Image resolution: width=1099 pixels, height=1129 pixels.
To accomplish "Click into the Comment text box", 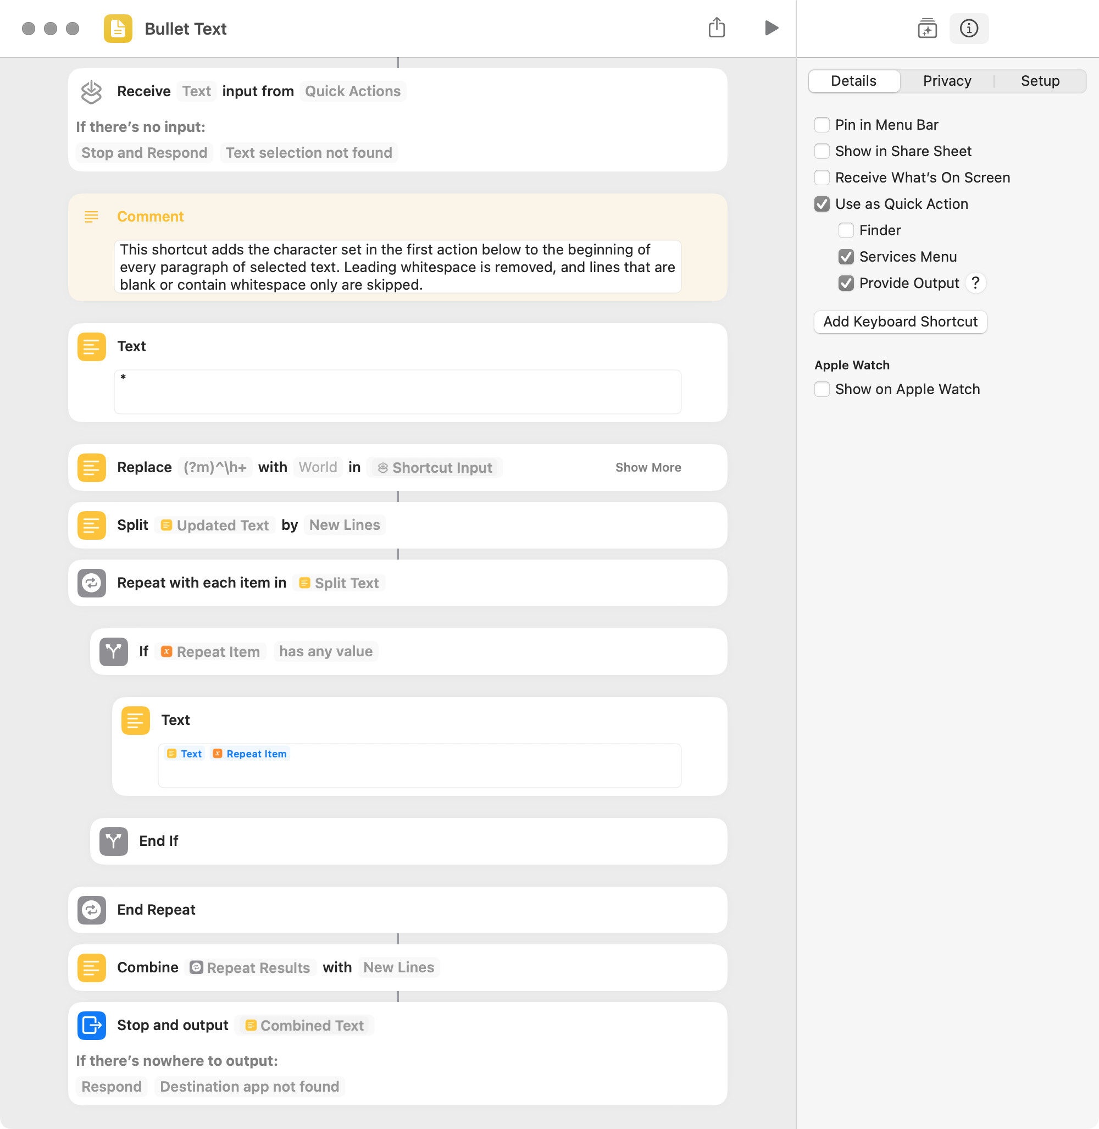I will pos(397,267).
